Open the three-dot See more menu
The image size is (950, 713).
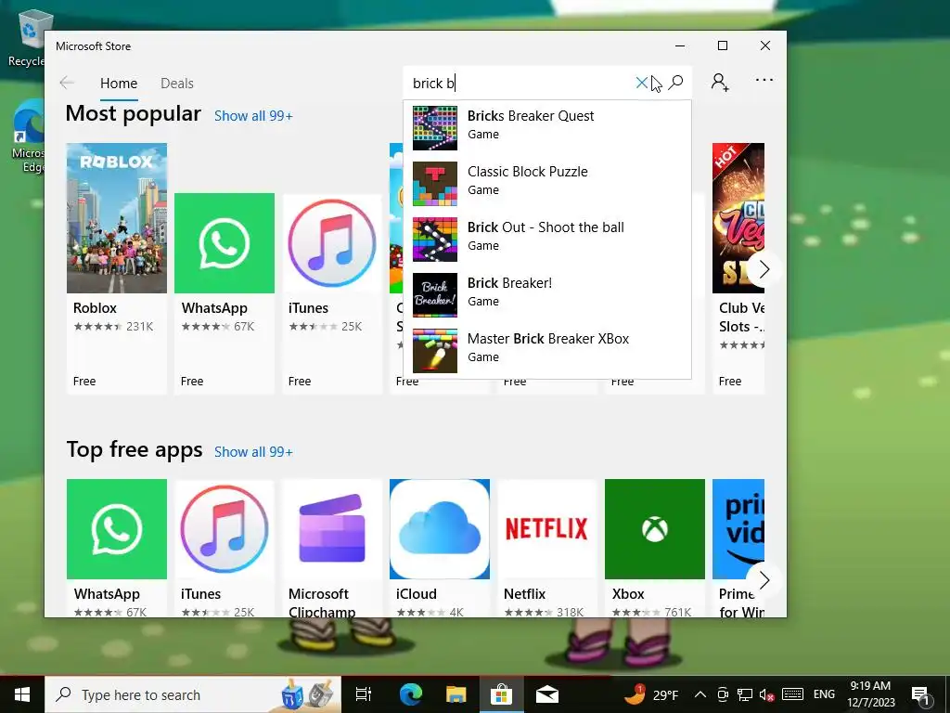tap(764, 80)
